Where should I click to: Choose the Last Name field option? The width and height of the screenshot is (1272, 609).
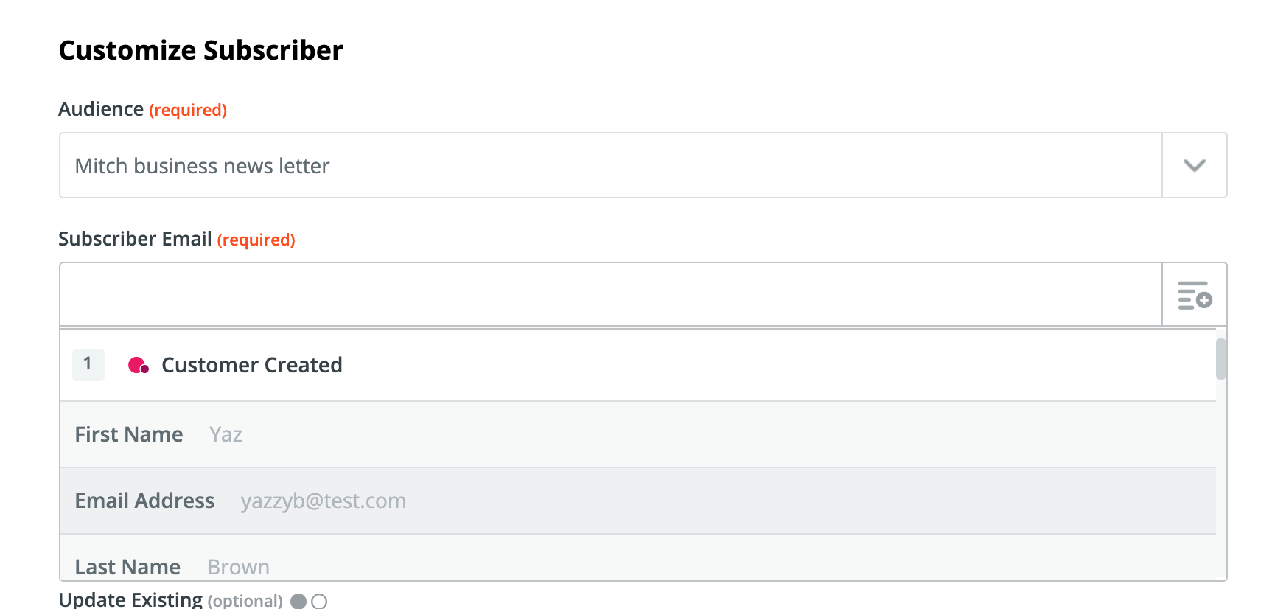point(127,566)
